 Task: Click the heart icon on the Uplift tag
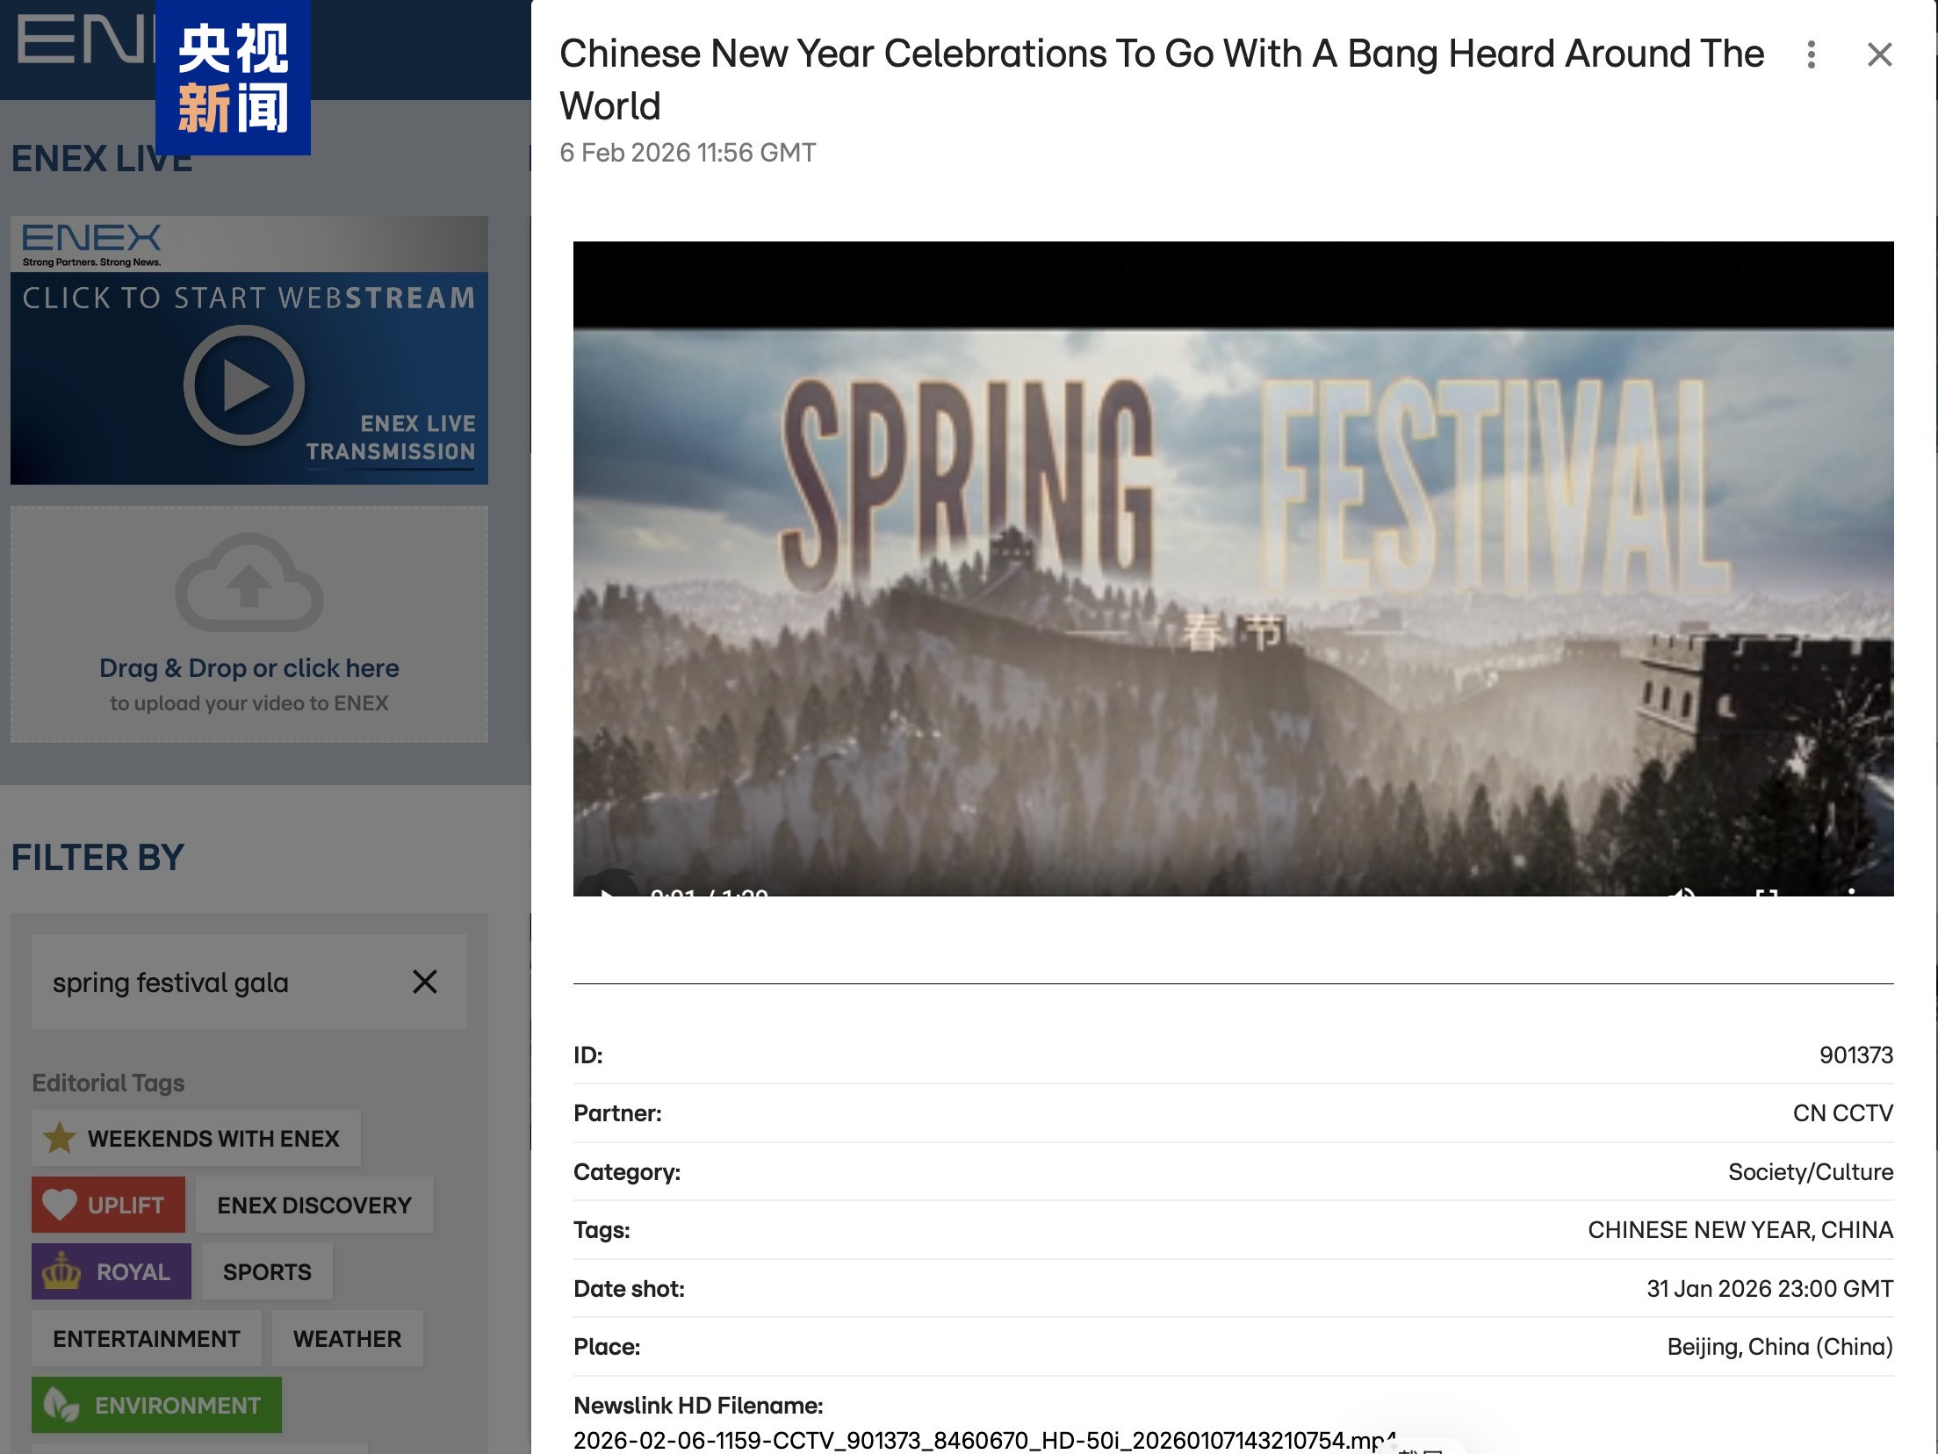point(60,1205)
